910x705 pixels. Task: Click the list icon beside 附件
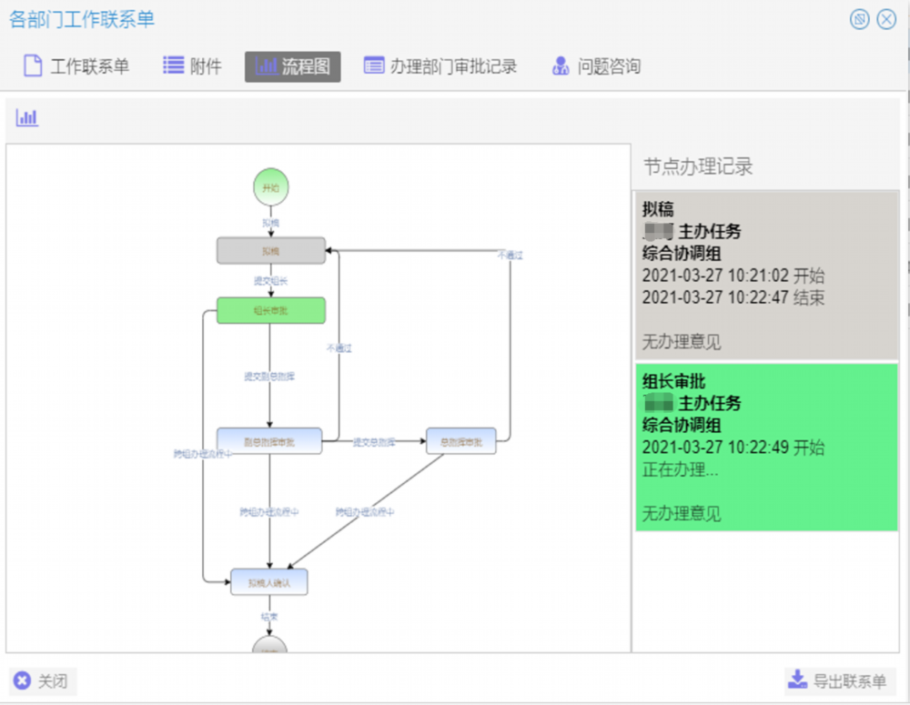(x=173, y=65)
